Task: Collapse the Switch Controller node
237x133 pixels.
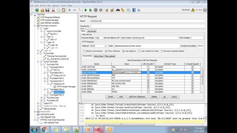Action: pos(38,62)
